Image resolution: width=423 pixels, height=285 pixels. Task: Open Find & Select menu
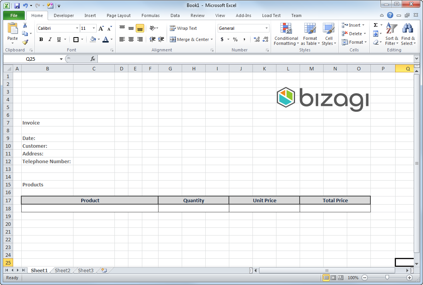point(408,34)
